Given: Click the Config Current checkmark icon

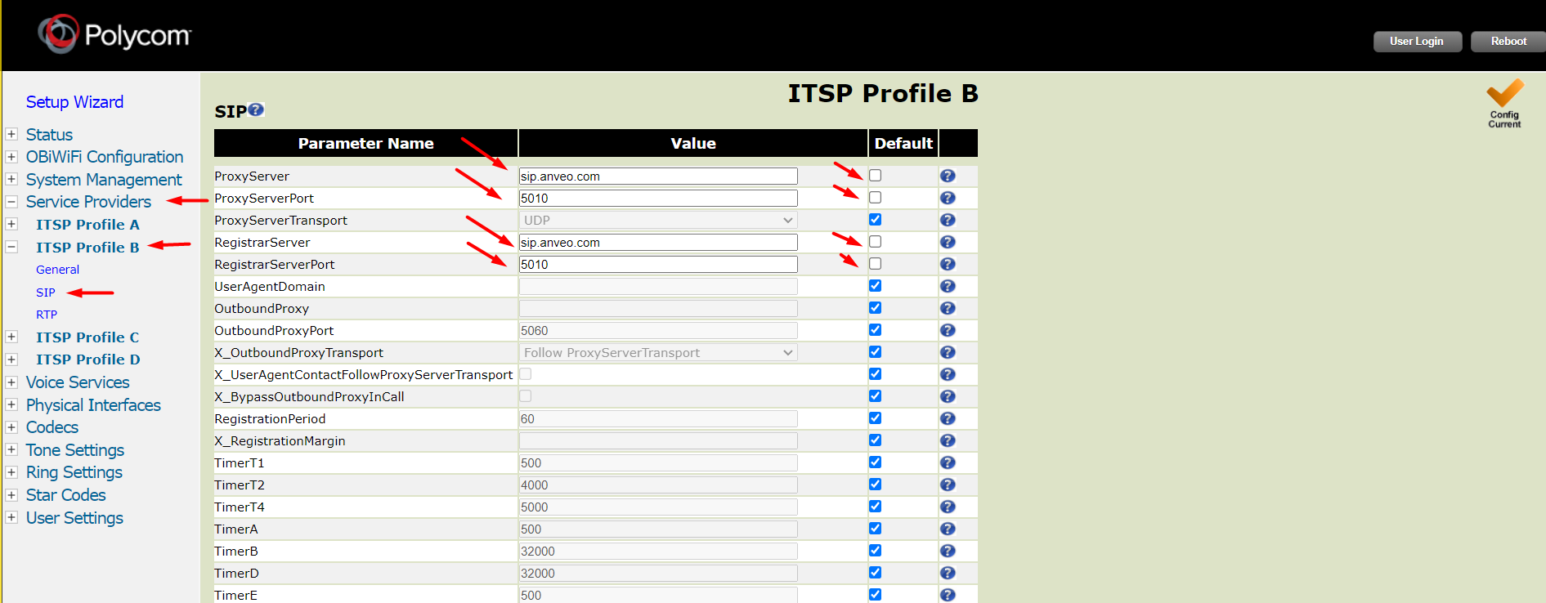Looking at the screenshot, I should (1504, 103).
